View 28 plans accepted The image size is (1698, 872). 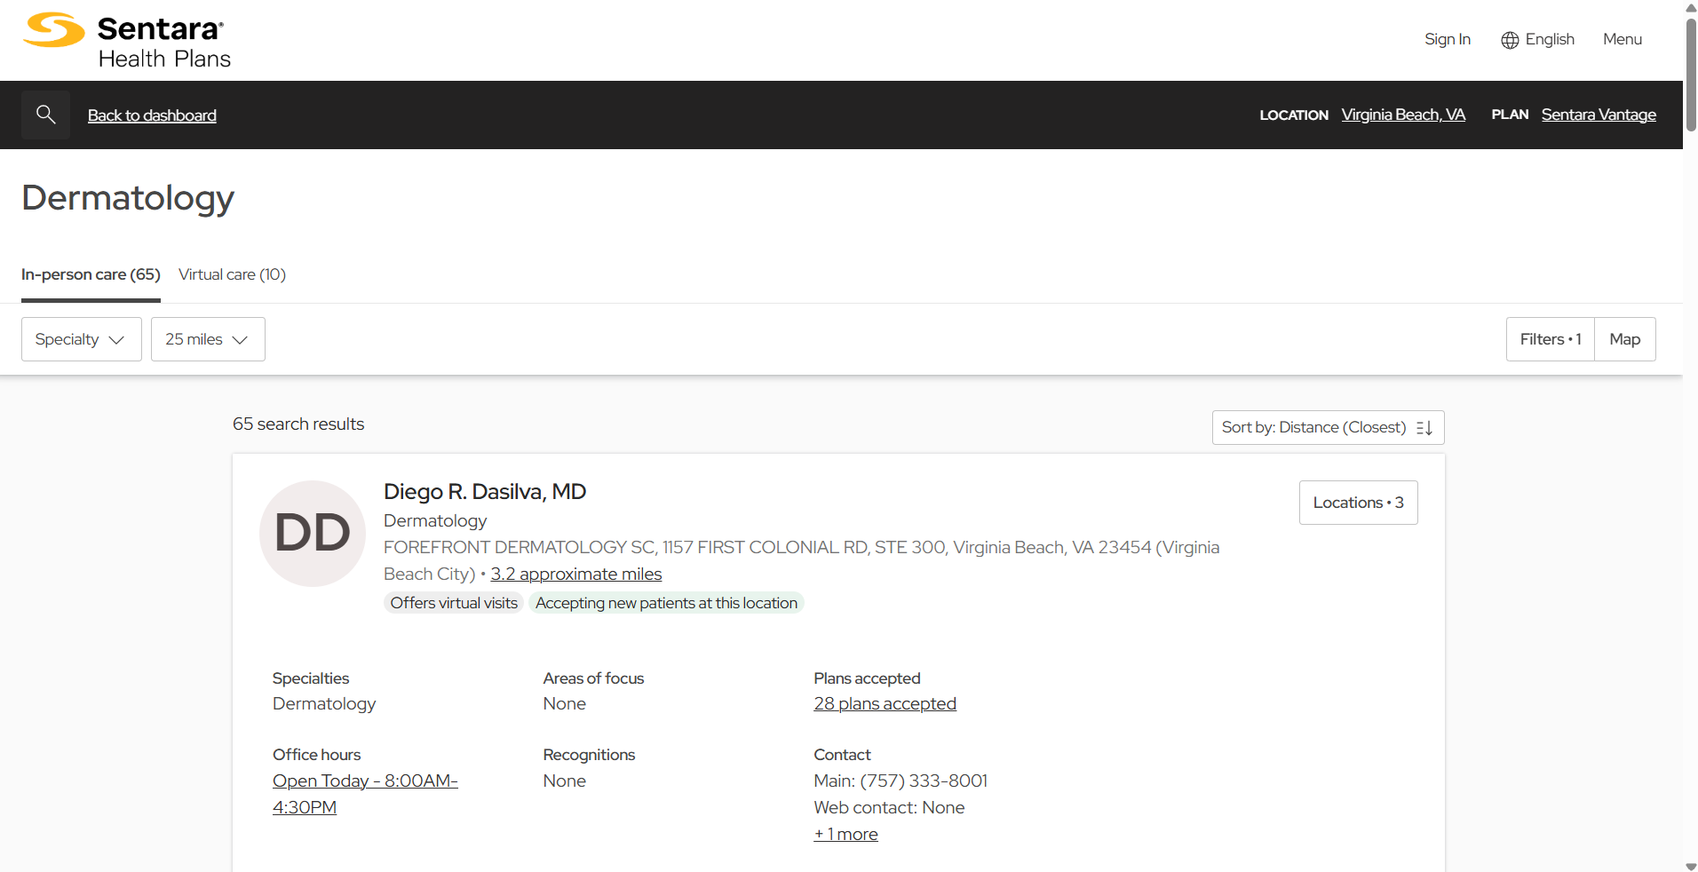pyautogui.click(x=884, y=703)
